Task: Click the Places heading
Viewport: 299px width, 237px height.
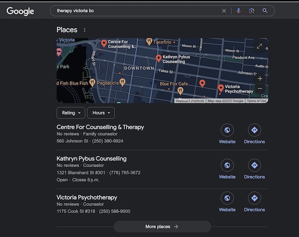Action: (x=67, y=30)
